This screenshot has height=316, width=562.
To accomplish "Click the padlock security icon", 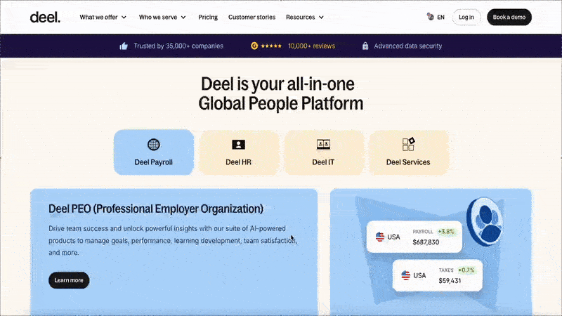I will [x=365, y=46].
